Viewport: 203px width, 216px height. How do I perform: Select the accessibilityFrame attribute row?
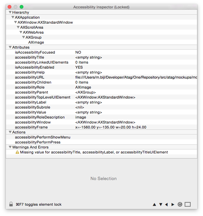pyautogui.click(x=31, y=127)
